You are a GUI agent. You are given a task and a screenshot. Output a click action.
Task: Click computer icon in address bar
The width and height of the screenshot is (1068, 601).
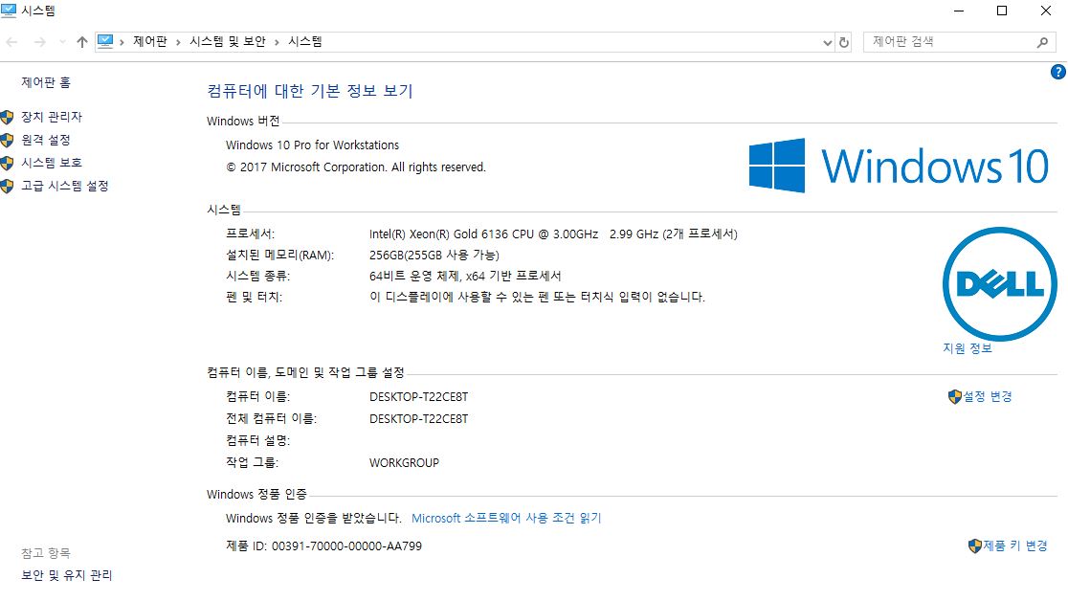[105, 41]
